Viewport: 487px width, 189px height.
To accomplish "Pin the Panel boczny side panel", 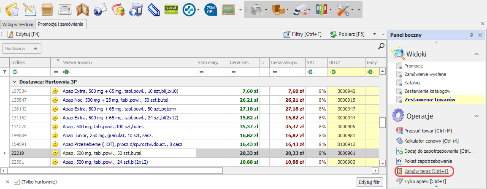I will point(471,35).
